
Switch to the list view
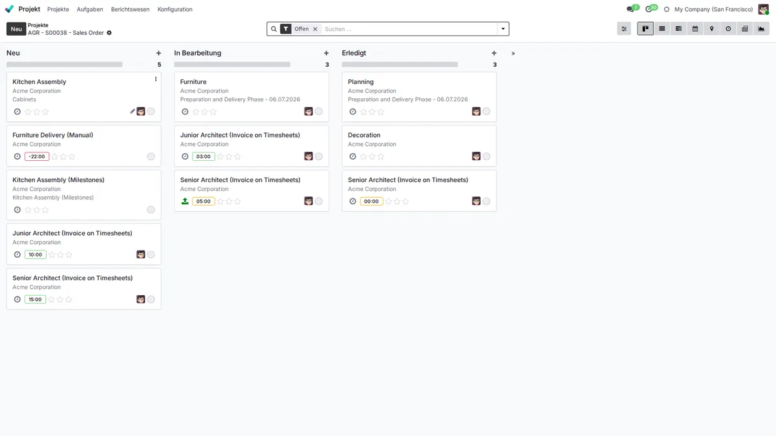[662, 29]
